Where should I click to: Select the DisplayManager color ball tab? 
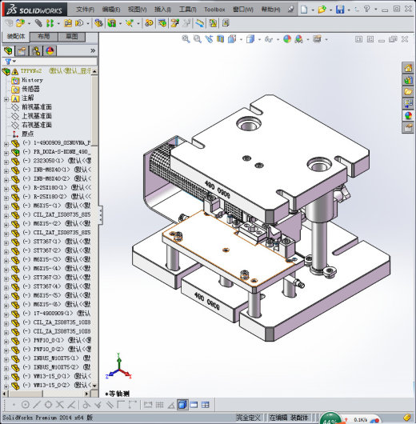[x=50, y=51]
